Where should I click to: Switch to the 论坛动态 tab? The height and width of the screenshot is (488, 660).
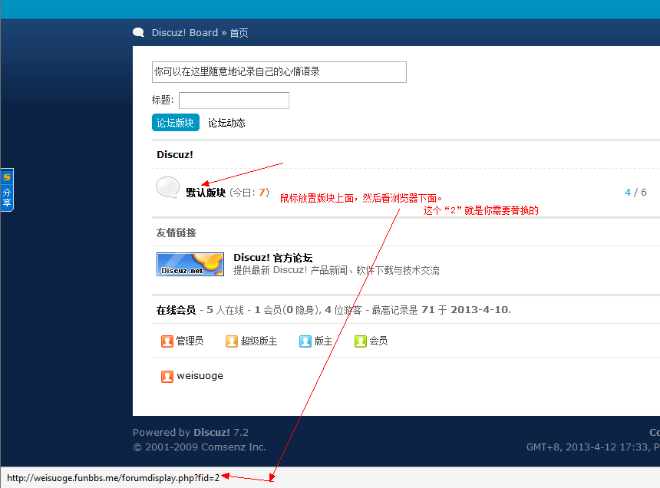pyautogui.click(x=226, y=123)
